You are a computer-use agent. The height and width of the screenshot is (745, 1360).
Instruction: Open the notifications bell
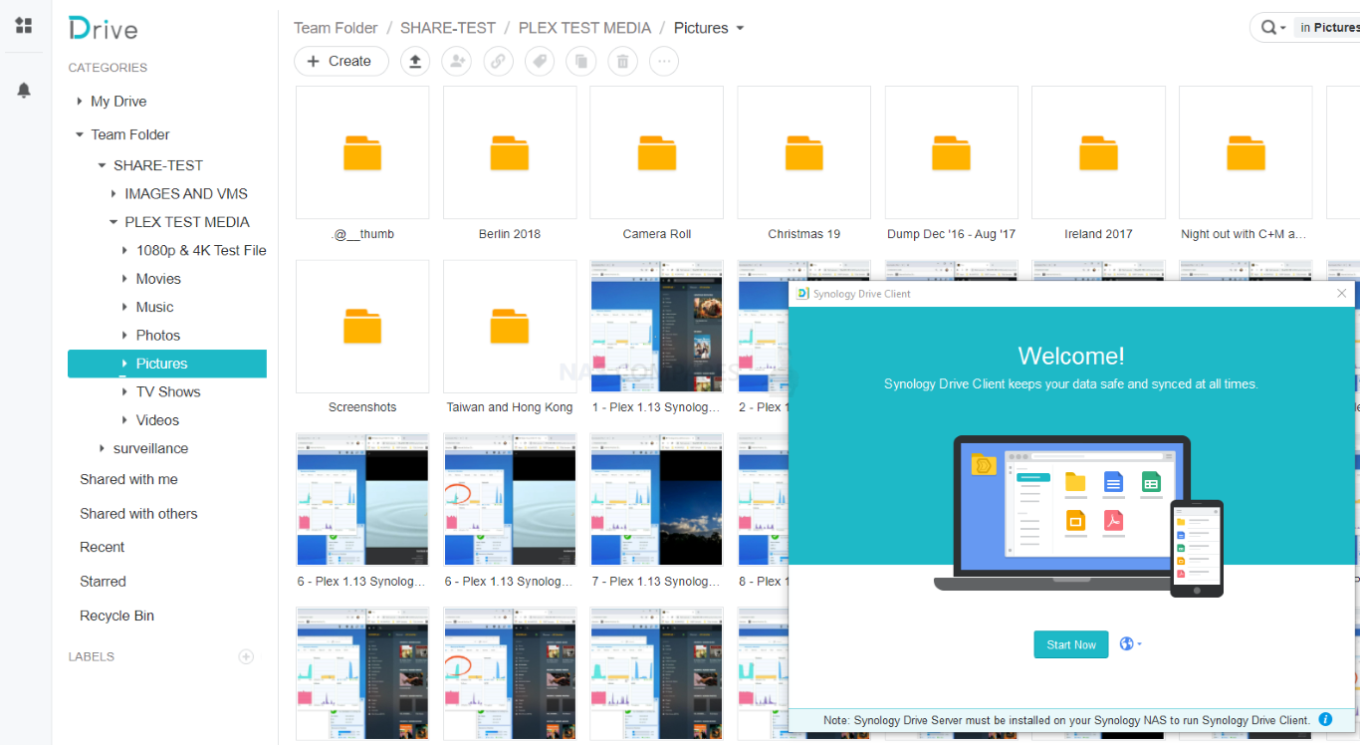coord(24,90)
